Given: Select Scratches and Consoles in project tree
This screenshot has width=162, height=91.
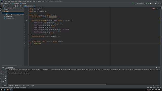Looking at the screenshot, I should 10,18.
